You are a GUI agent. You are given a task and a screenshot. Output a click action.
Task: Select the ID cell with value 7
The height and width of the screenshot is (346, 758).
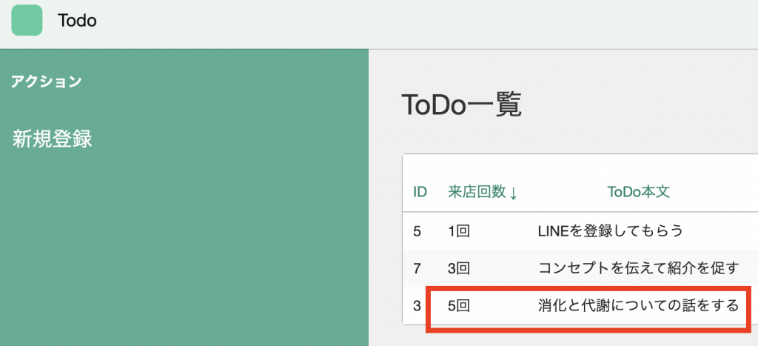[x=417, y=267]
